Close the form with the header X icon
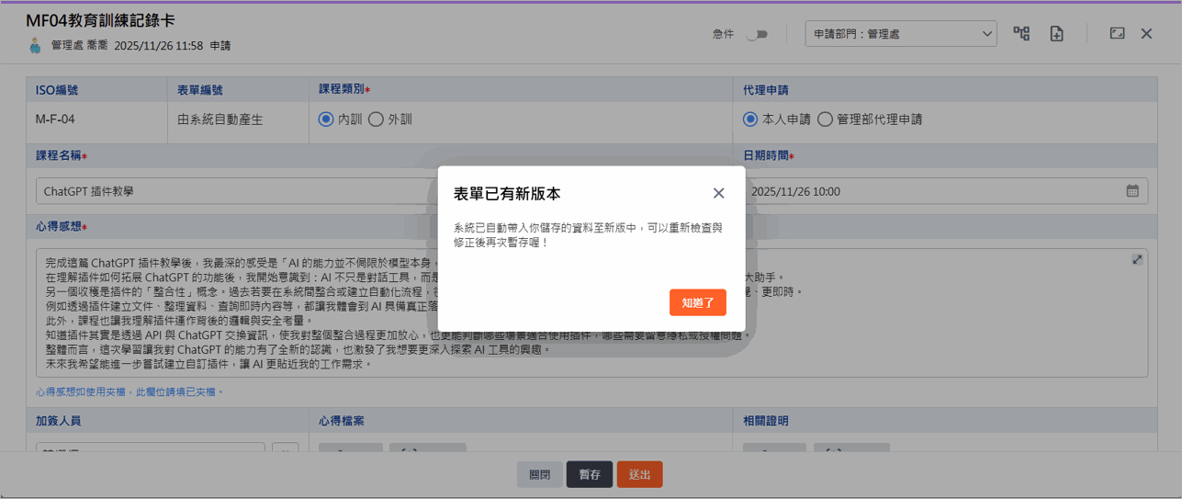 [x=1146, y=33]
